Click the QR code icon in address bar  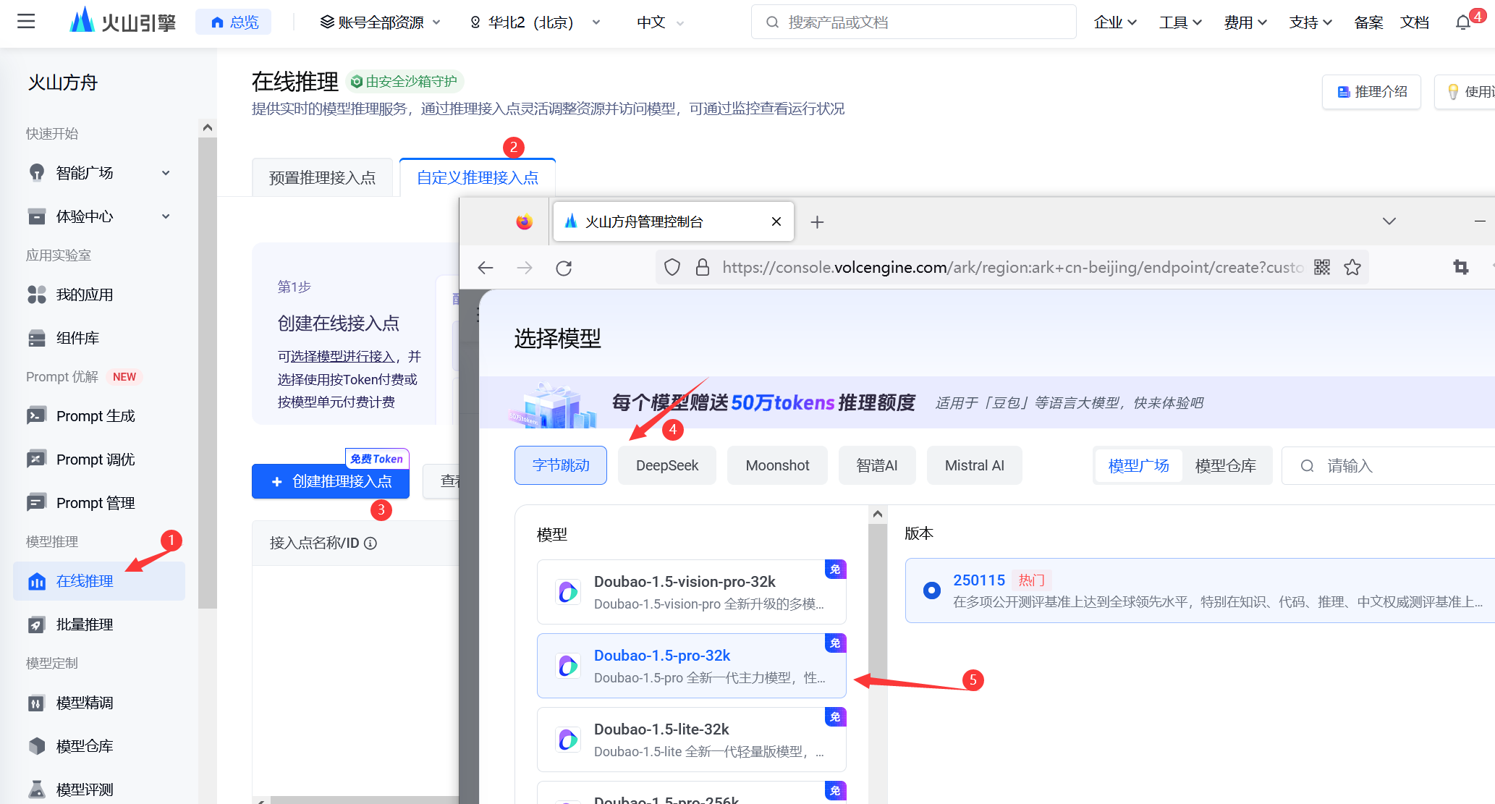click(x=1322, y=268)
